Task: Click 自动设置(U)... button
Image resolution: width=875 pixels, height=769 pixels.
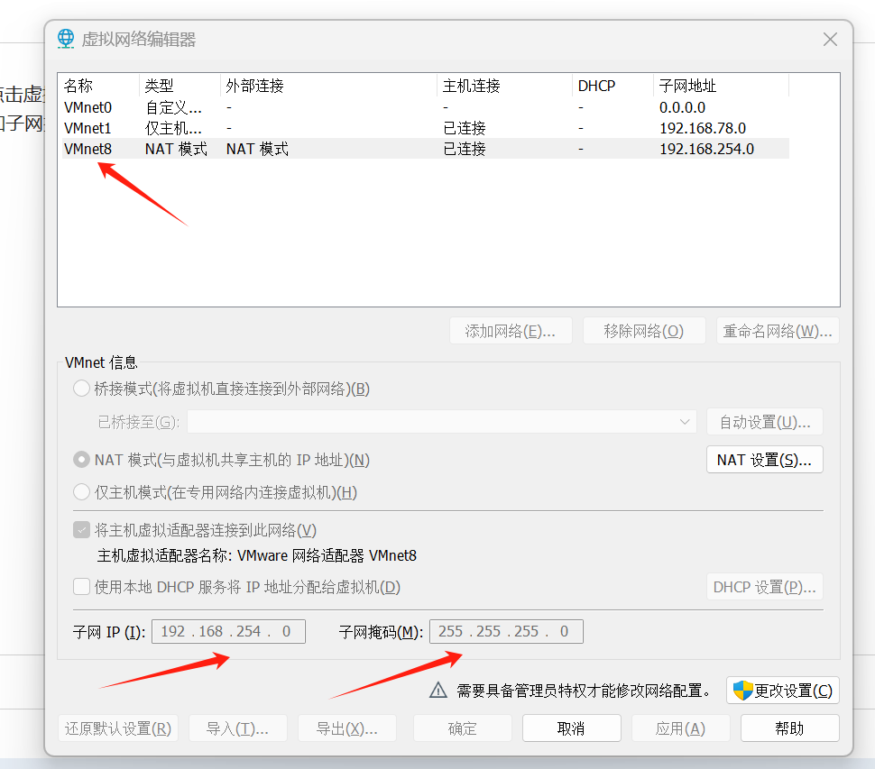Action: [x=765, y=422]
